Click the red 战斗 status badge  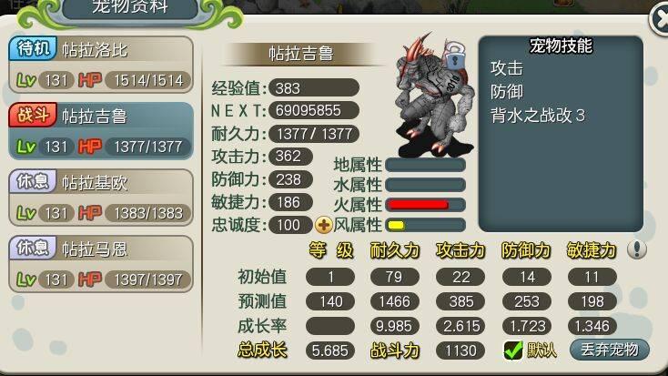point(33,115)
